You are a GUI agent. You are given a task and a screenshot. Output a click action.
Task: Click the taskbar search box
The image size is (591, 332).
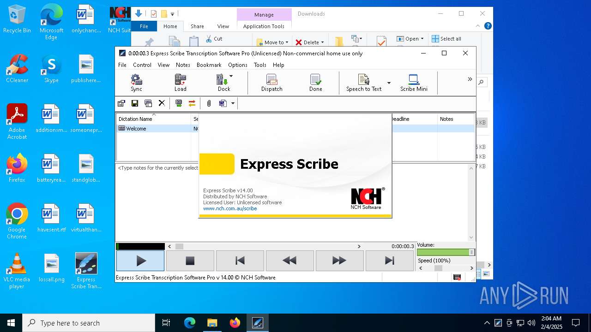89,323
